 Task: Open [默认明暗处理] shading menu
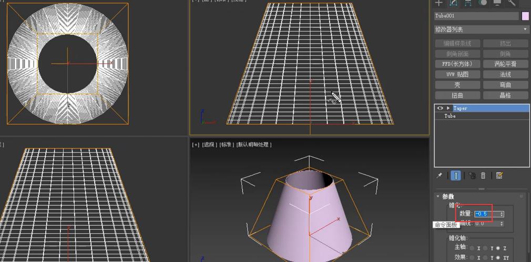pyautogui.click(x=254, y=145)
